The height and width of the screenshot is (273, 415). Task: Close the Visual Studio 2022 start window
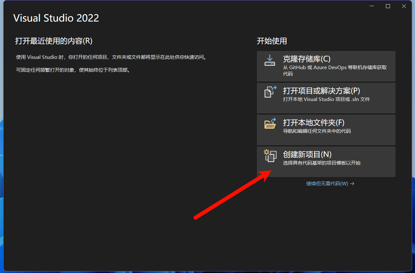pyautogui.click(x=404, y=6)
